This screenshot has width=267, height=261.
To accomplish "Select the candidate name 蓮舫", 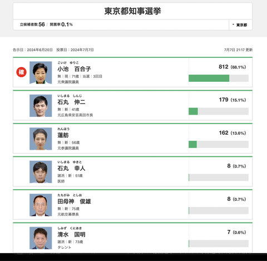I will click(x=63, y=135).
